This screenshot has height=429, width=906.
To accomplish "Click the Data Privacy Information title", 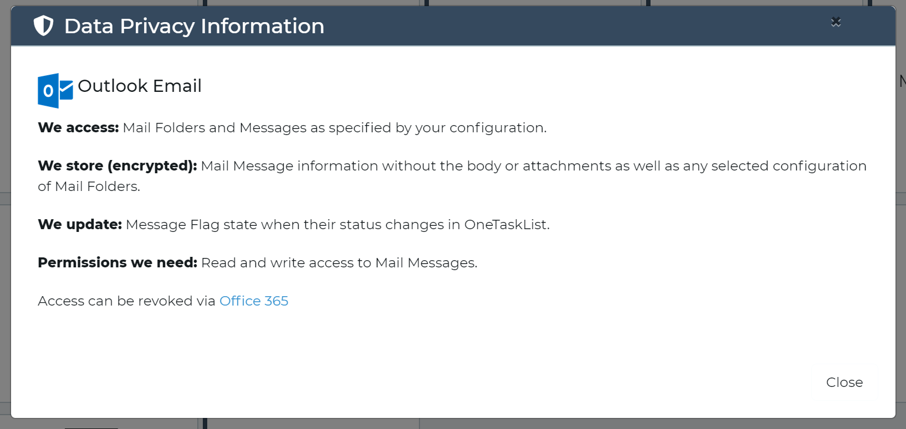I will pyautogui.click(x=194, y=26).
